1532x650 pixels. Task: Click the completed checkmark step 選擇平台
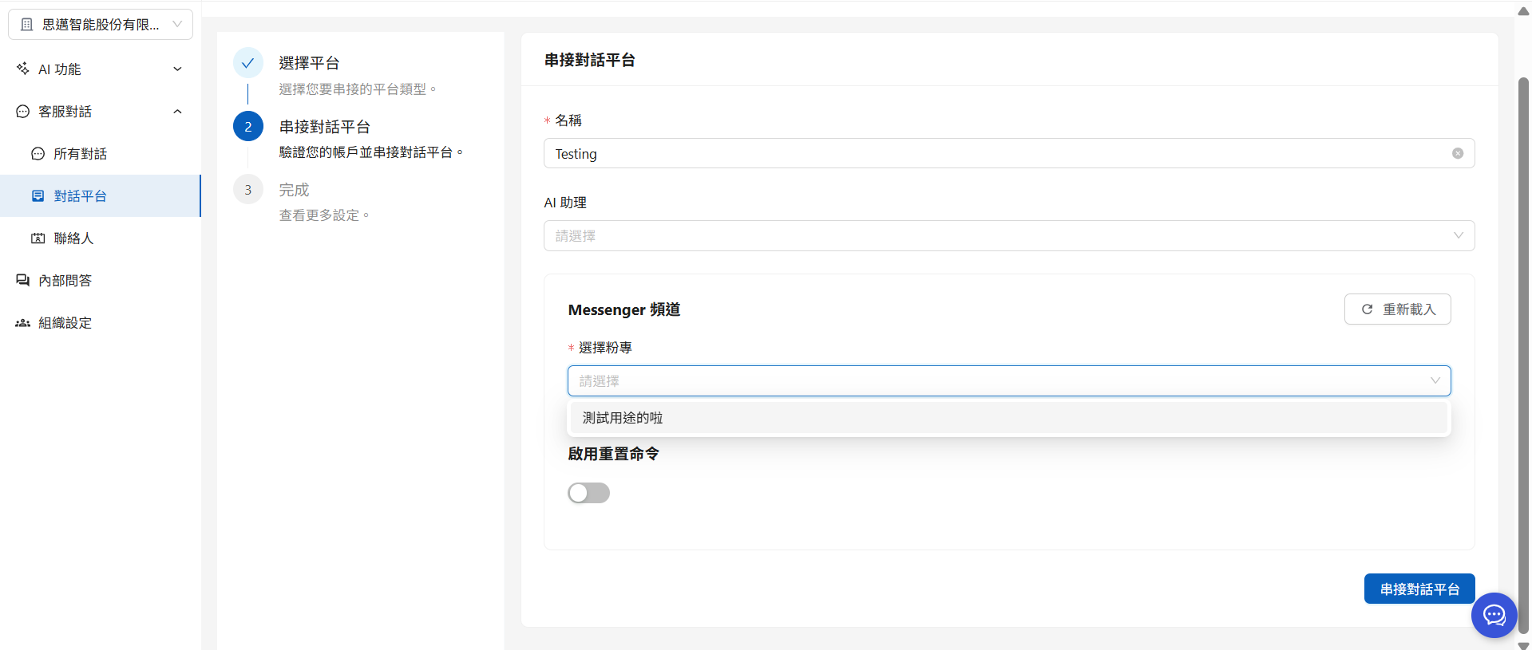[x=248, y=63]
